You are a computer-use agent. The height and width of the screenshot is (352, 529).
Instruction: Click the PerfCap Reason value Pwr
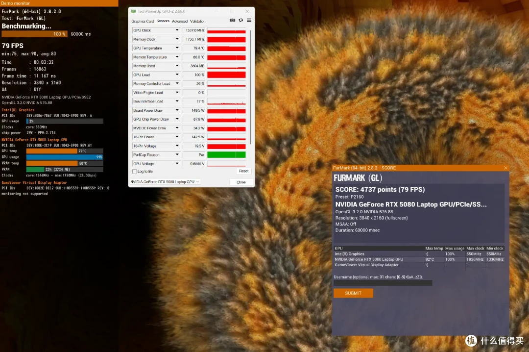(x=194, y=155)
